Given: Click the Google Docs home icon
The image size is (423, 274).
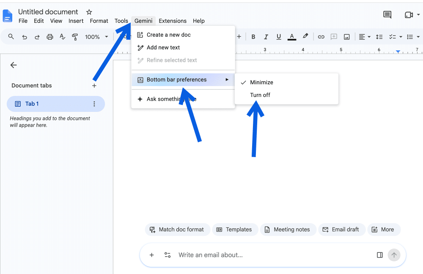Looking at the screenshot, I should pyautogui.click(x=7, y=16).
